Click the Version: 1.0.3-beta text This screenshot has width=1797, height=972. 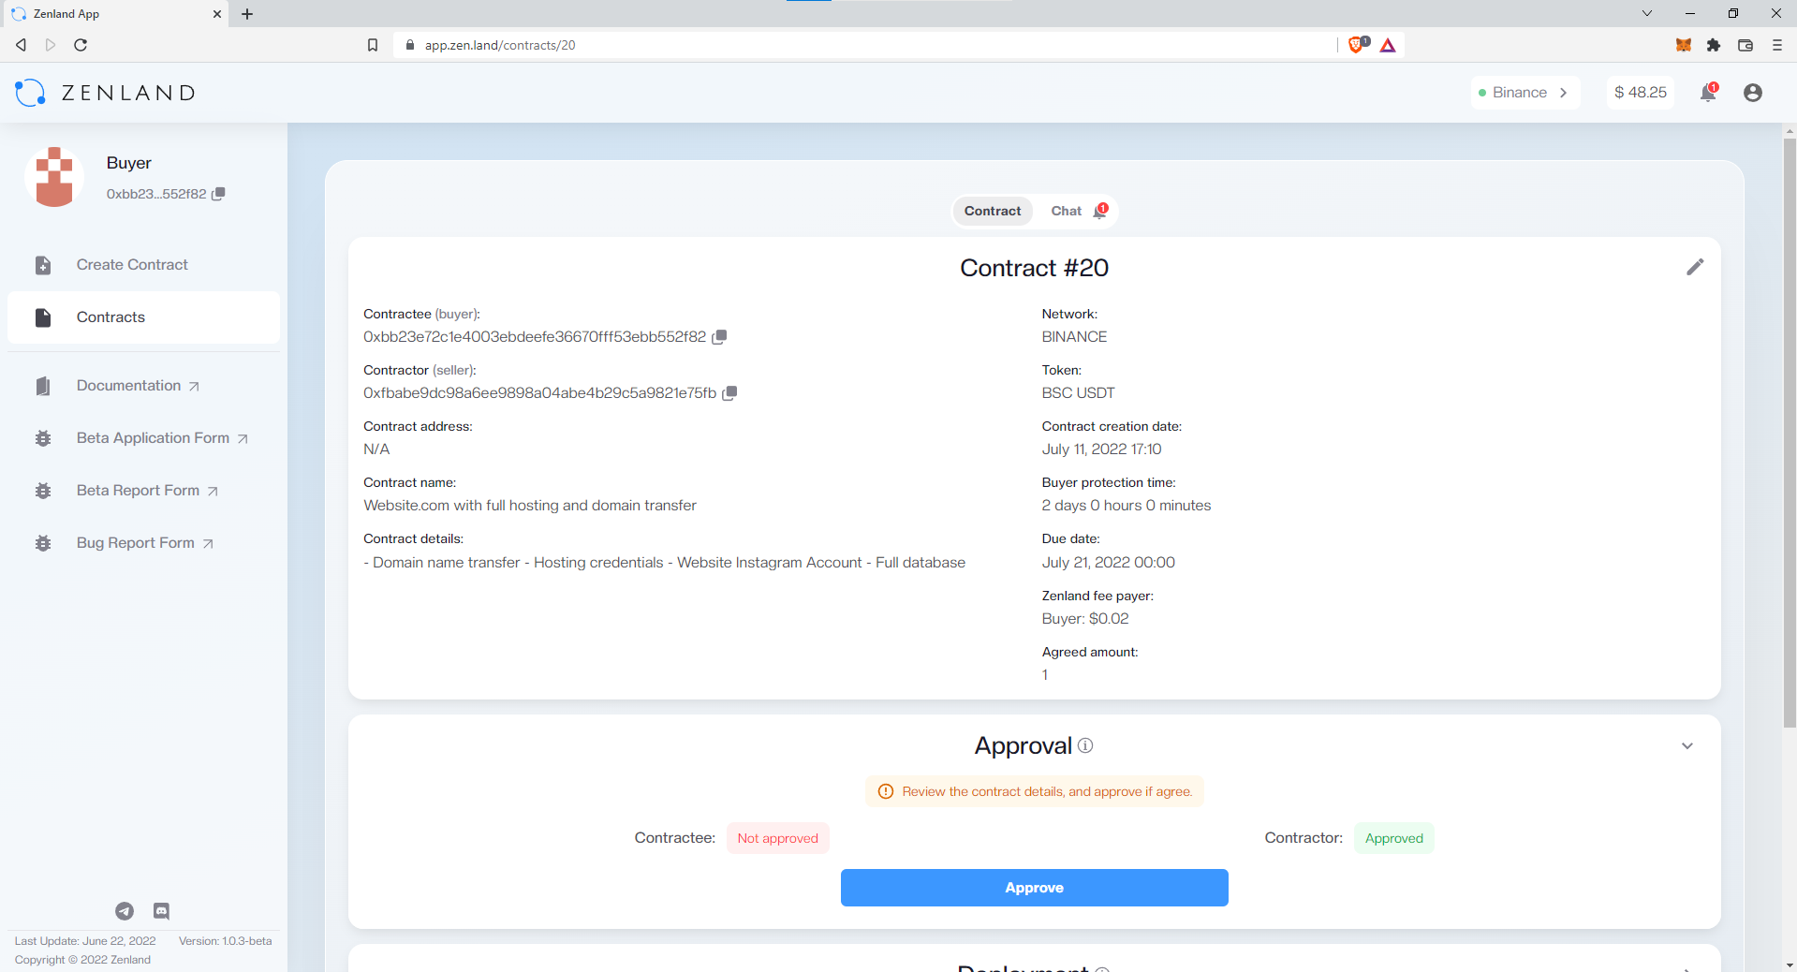(226, 941)
